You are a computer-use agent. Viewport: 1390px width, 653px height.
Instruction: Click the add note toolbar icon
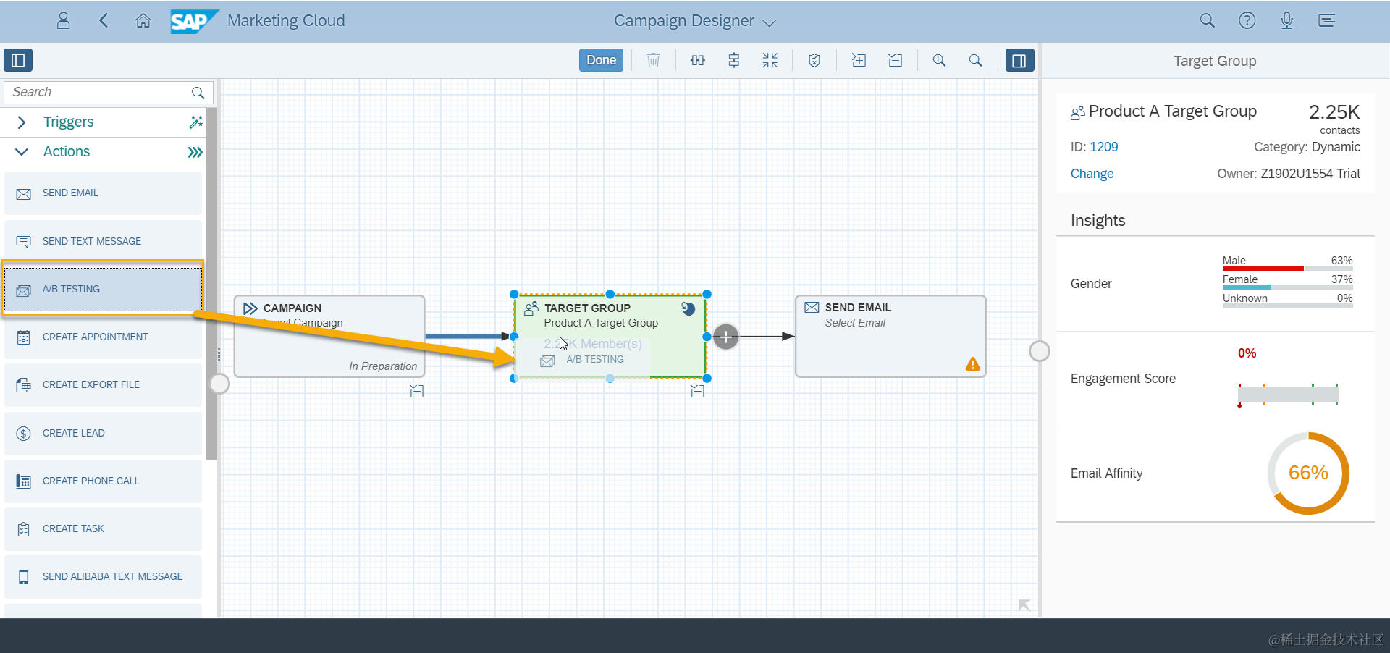point(859,60)
